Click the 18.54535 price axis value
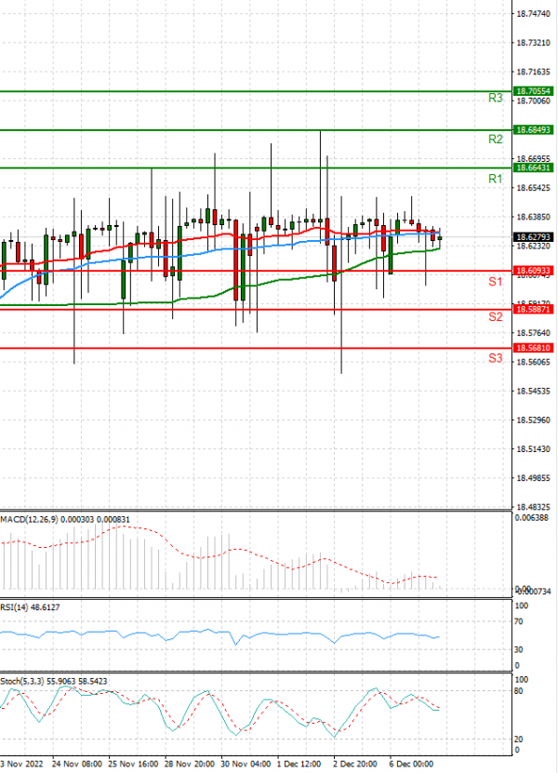558x773 pixels. (533, 392)
